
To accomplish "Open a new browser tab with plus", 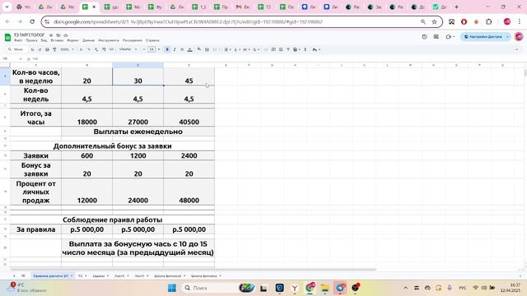I will pyautogui.click(x=456, y=7).
